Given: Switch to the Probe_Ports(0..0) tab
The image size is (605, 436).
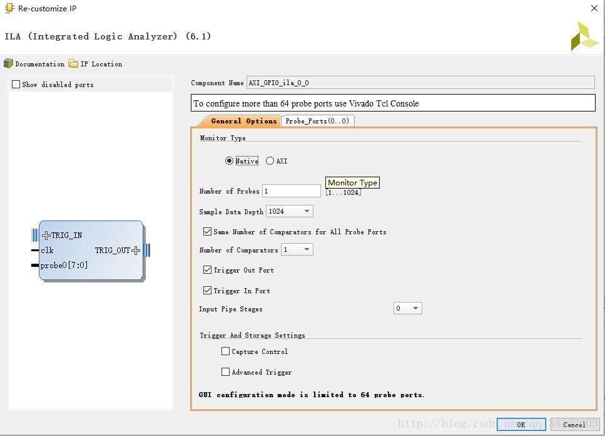Looking at the screenshot, I should coord(317,121).
